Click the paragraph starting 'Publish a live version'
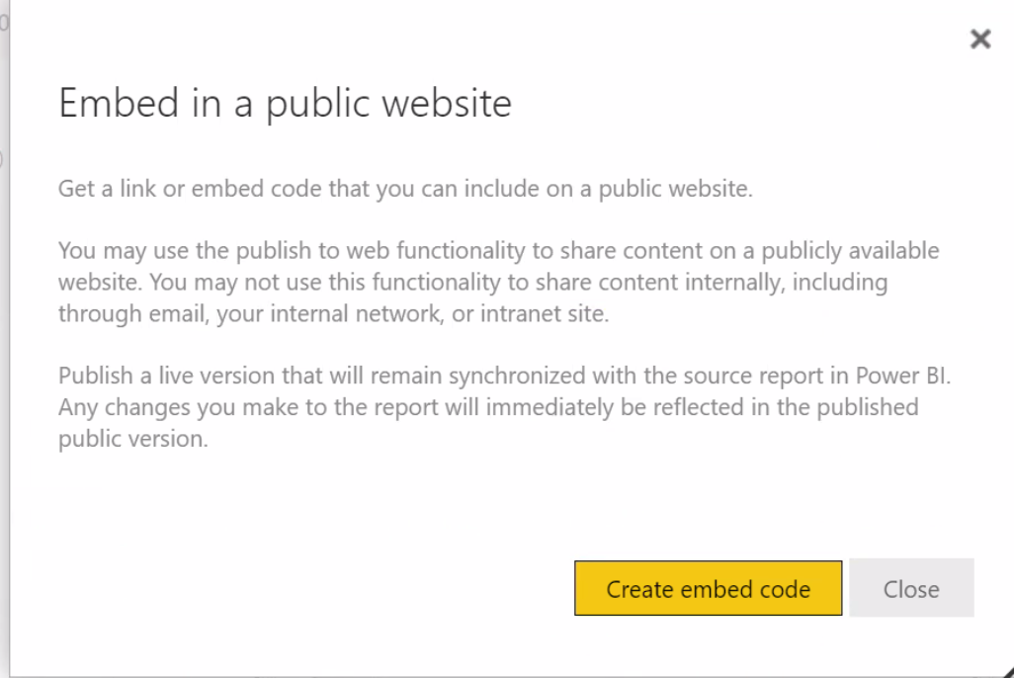 [x=504, y=407]
